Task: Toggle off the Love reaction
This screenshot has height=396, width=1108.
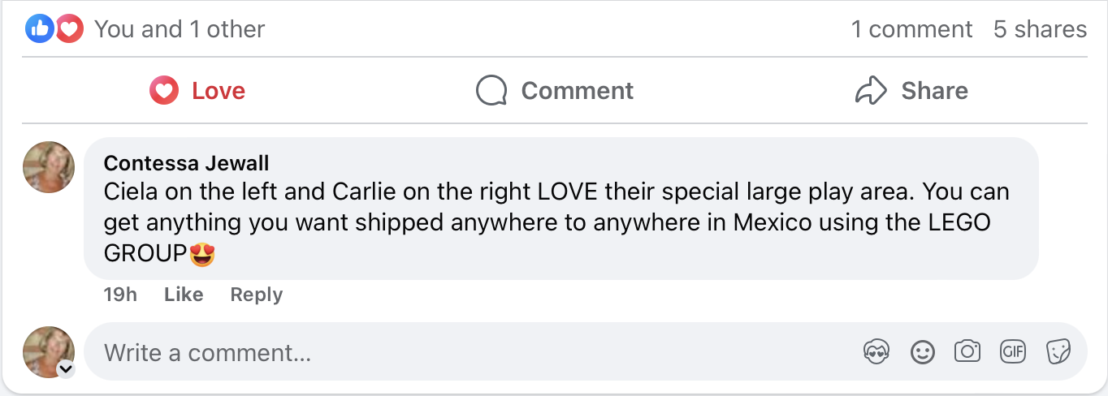Action: point(197,91)
